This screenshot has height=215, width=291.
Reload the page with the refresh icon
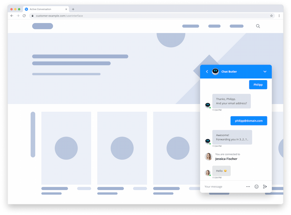(24, 15)
